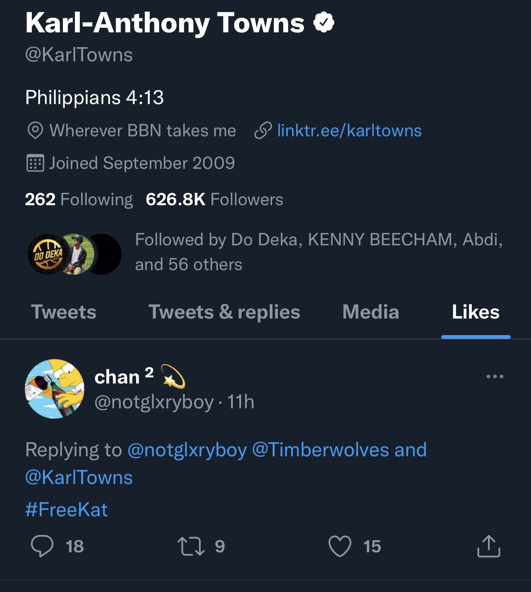Click the link chain icon in the profile
531x592 pixels.
click(263, 130)
